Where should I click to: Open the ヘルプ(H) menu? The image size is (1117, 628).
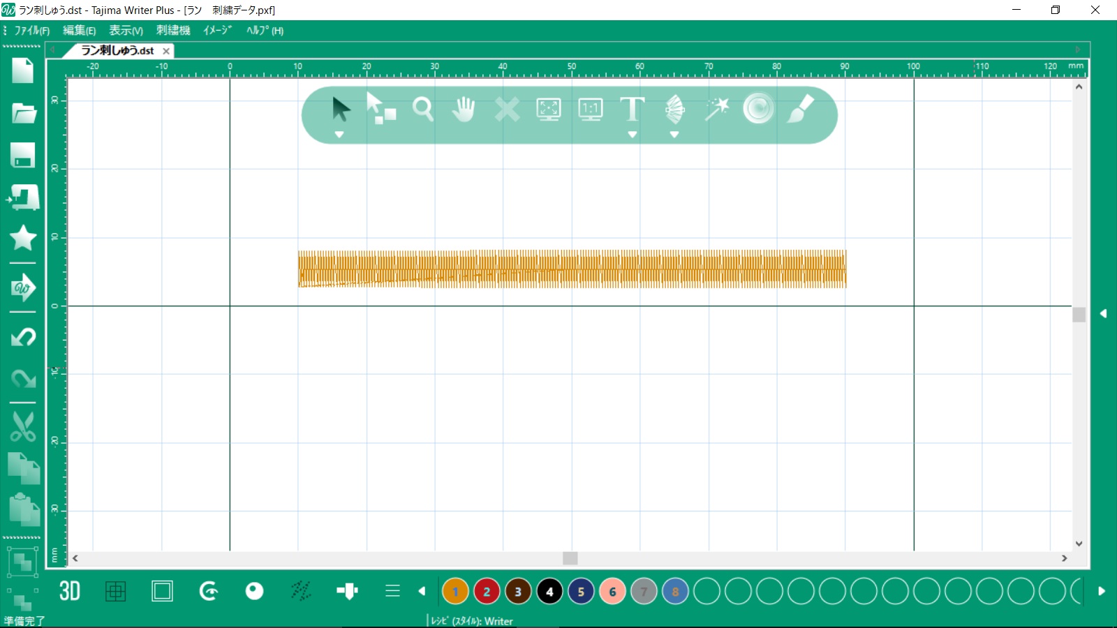265,30
